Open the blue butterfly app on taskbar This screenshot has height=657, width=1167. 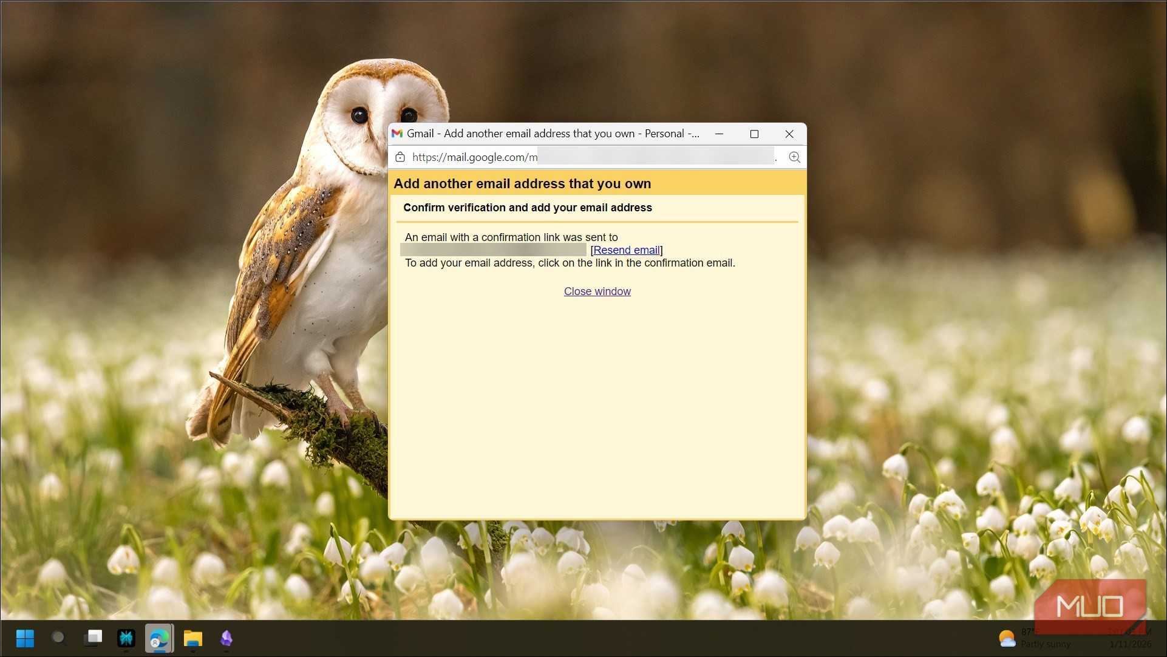(x=126, y=638)
